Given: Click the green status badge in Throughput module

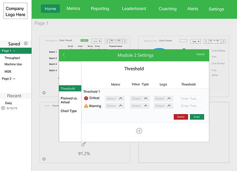Looking at the screenshot, I should (84, 40).
